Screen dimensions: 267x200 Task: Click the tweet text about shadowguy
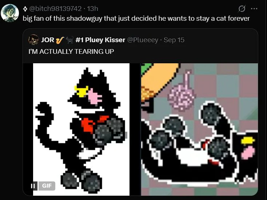point(136,19)
